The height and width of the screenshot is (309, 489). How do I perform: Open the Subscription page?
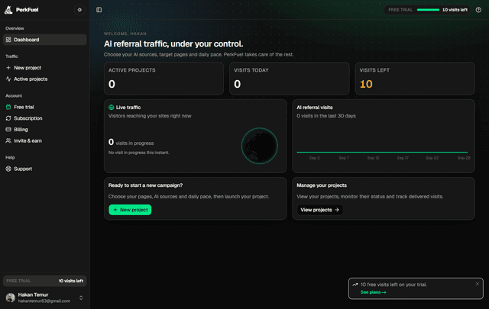pyautogui.click(x=45, y=118)
